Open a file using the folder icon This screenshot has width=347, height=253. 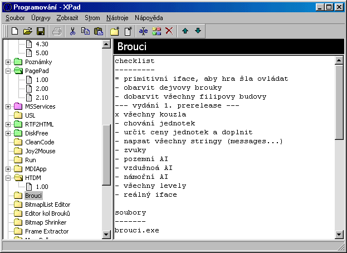28,31
